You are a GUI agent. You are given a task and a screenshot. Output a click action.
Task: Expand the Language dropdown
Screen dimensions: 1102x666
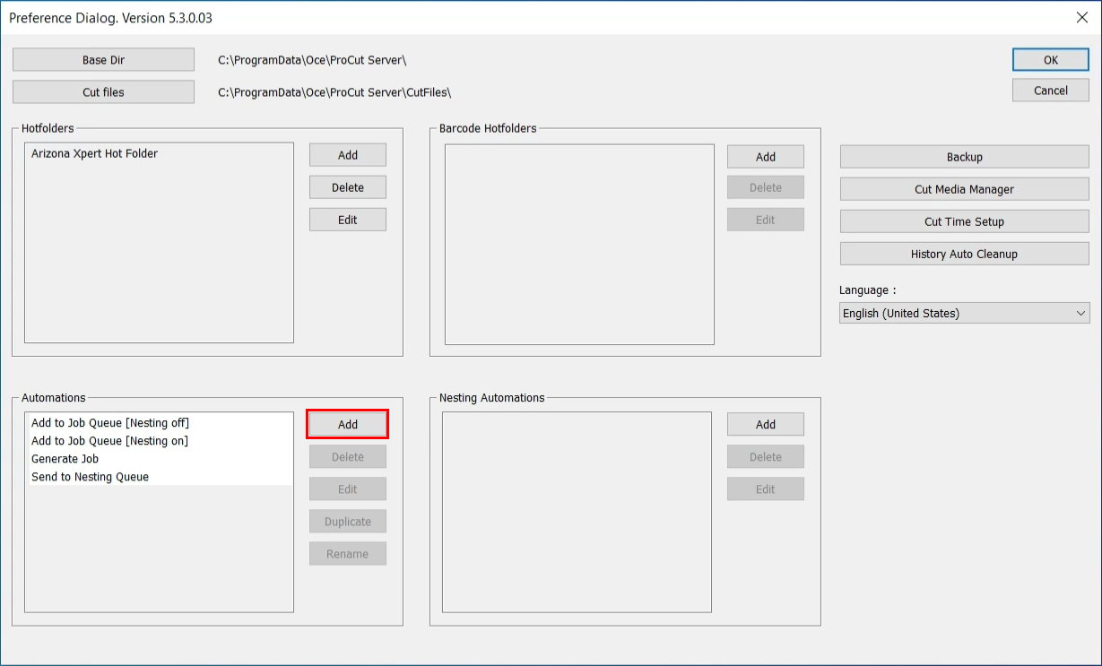coord(964,313)
